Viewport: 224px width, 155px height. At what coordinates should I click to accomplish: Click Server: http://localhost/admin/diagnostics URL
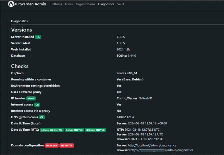[x=146, y=145]
